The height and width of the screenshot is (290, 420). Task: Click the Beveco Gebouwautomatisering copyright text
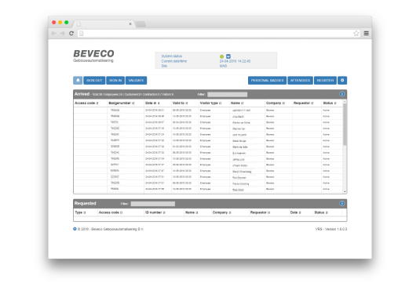point(111,229)
